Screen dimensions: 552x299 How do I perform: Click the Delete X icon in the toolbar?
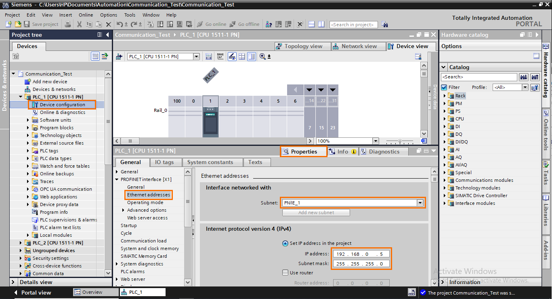pos(108,24)
